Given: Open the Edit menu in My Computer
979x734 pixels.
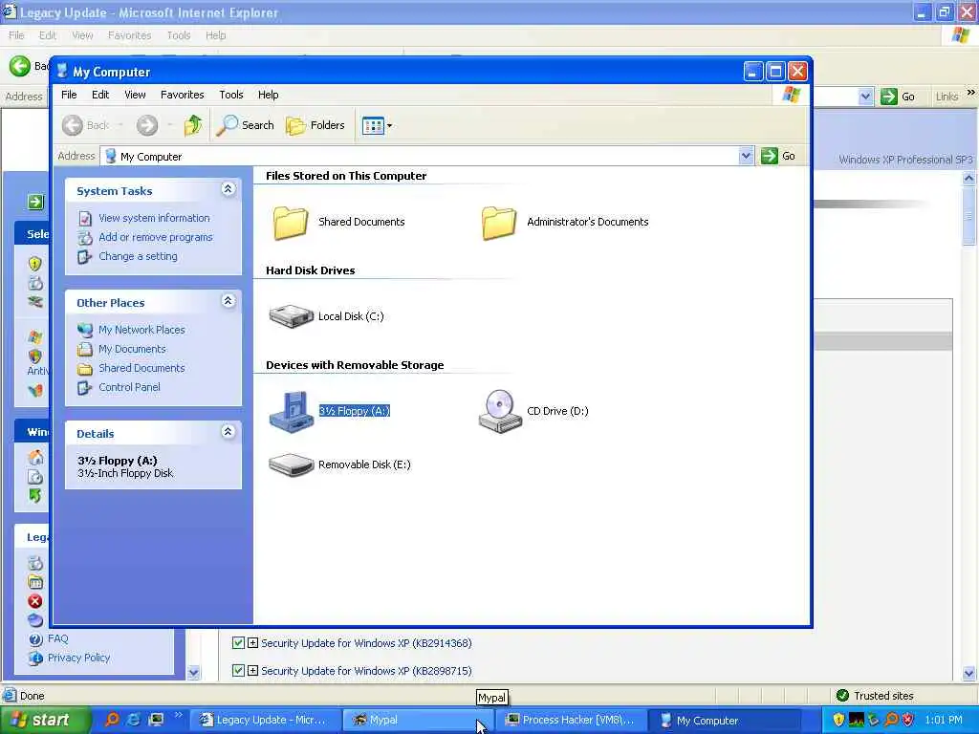Looking at the screenshot, I should click(99, 95).
